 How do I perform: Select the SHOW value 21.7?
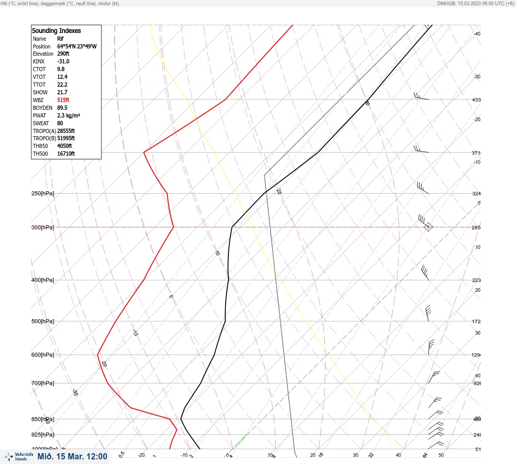[x=62, y=92]
